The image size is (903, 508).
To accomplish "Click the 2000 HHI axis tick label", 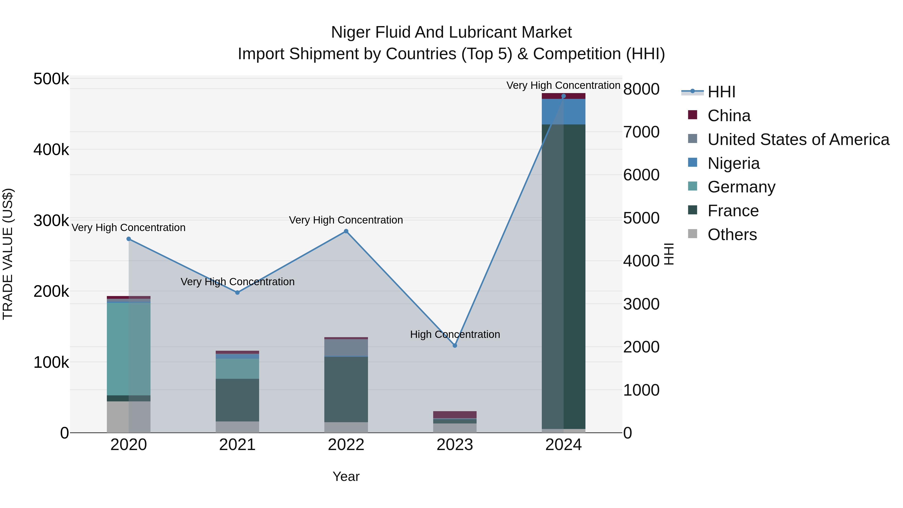I will [x=641, y=347].
